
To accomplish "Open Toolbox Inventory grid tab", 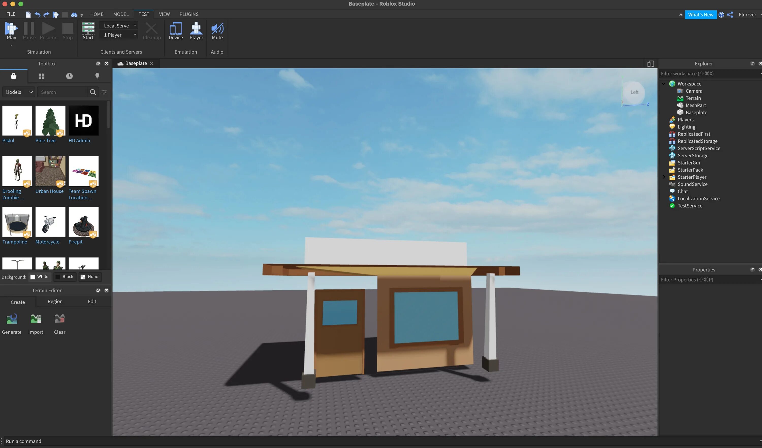I will [41, 76].
